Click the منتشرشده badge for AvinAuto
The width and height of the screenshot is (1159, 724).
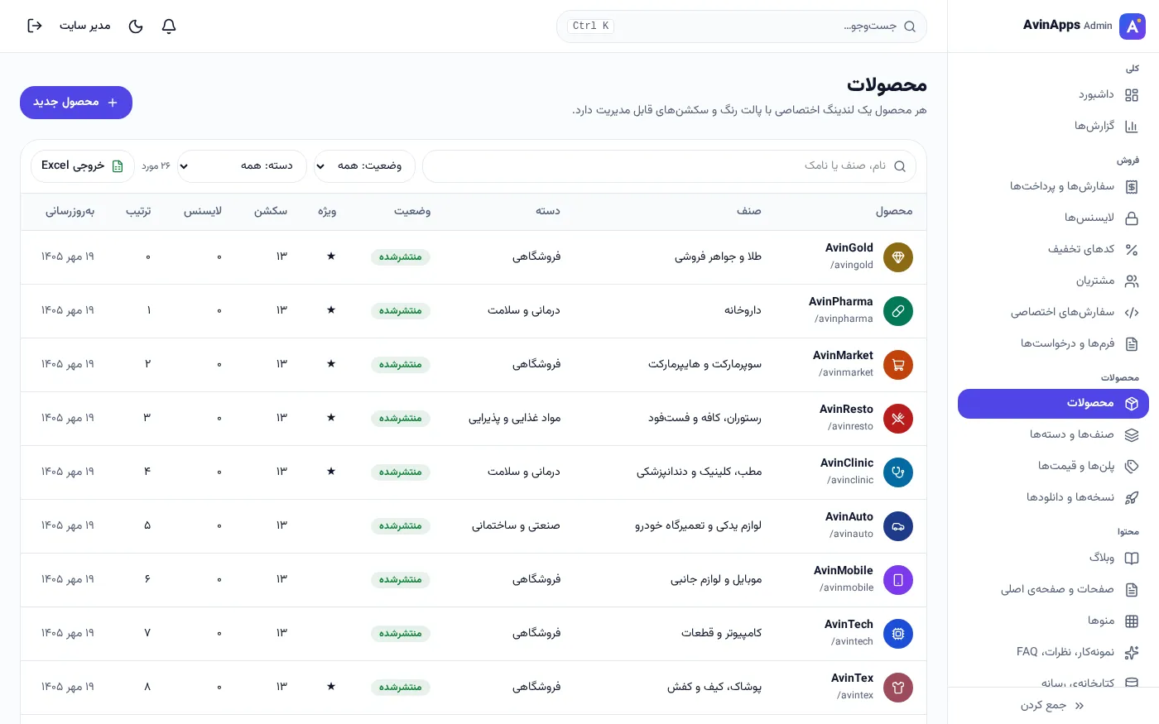(x=401, y=526)
